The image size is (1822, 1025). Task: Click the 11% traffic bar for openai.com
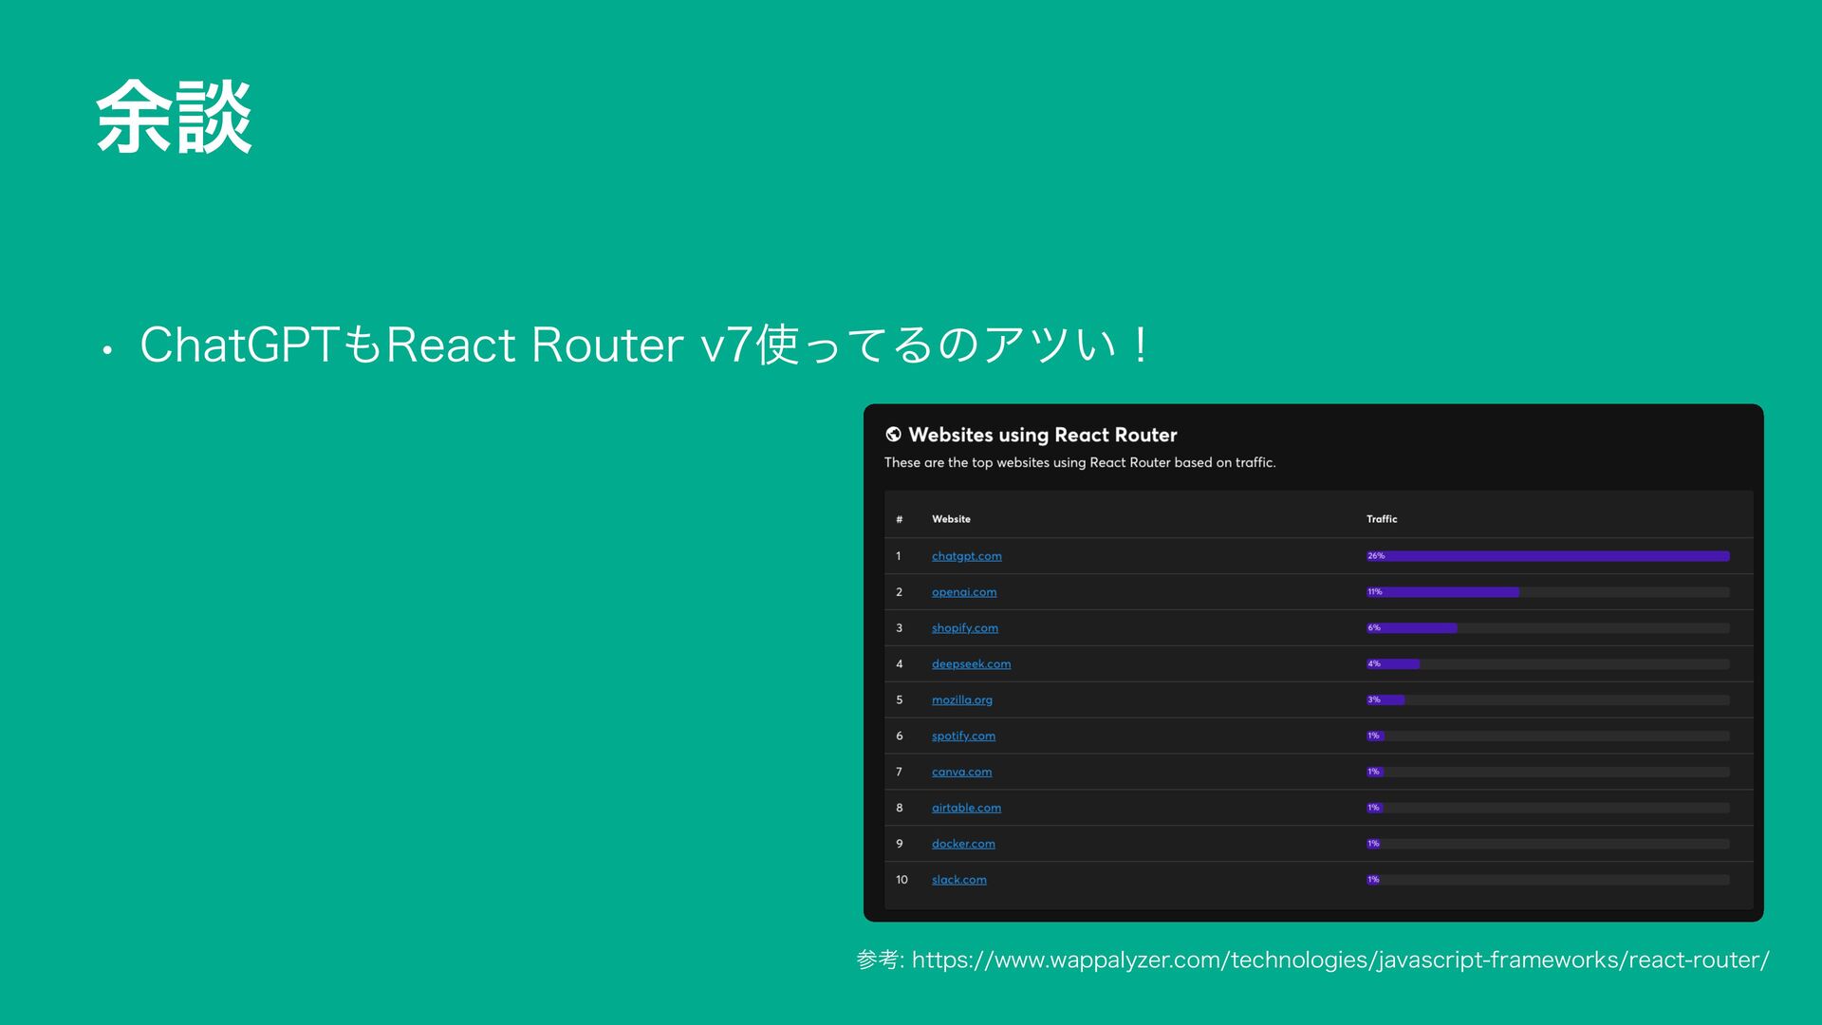(x=1442, y=592)
